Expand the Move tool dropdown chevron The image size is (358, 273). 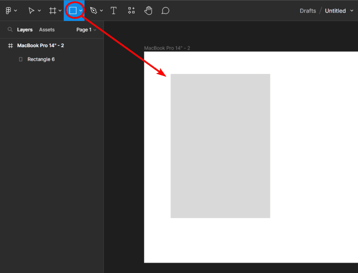click(x=40, y=11)
